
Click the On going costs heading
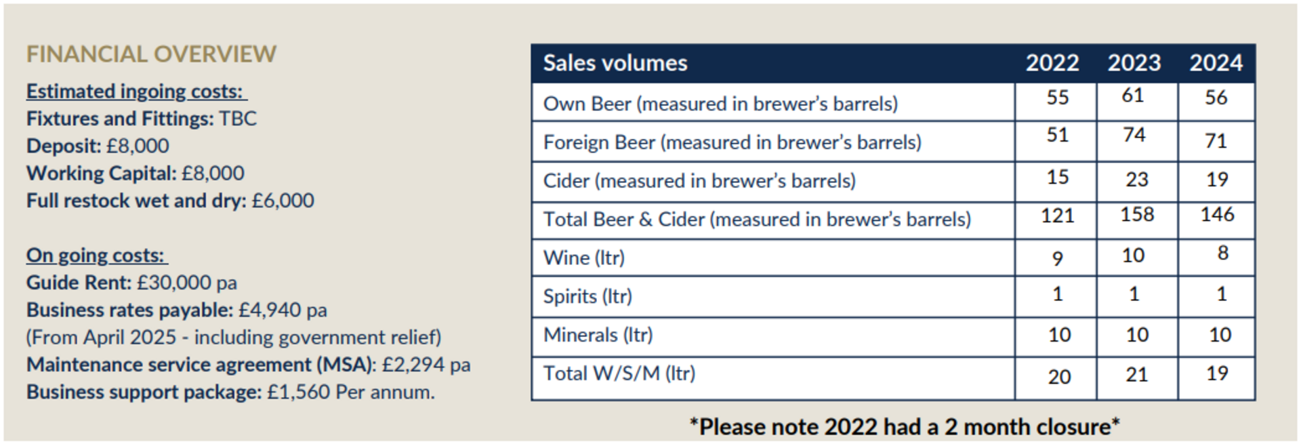[97, 256]
